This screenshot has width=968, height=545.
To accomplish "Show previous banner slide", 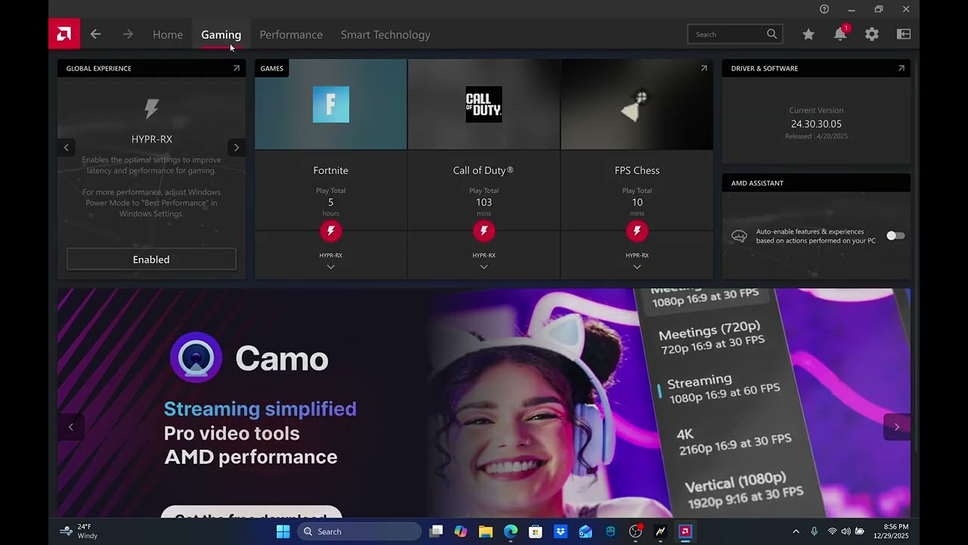I will click(71, 427).
